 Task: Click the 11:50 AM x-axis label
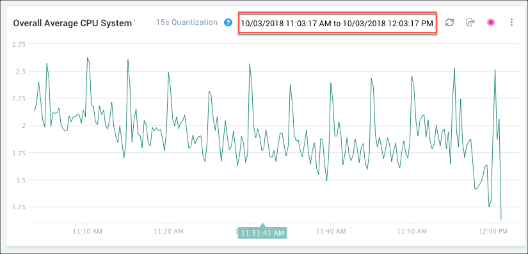(412, 231)
